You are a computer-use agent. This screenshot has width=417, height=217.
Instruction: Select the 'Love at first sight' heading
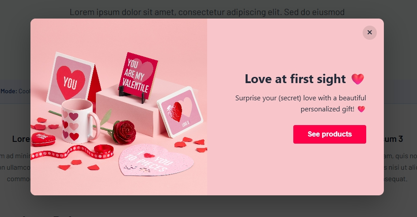point(295,79)
